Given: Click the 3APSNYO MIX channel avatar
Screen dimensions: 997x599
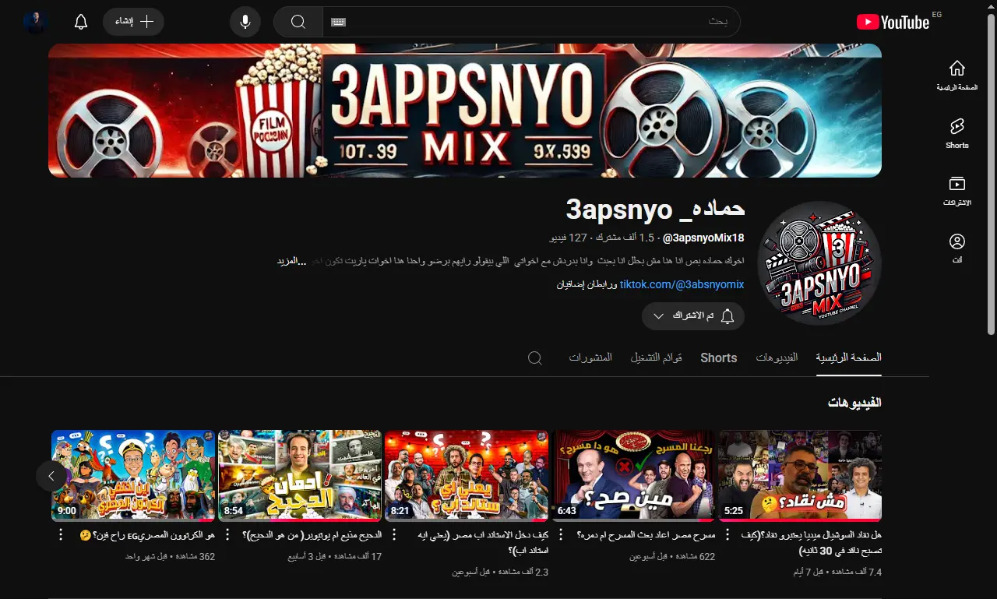Looking at the screenshot, I should 819,263.
